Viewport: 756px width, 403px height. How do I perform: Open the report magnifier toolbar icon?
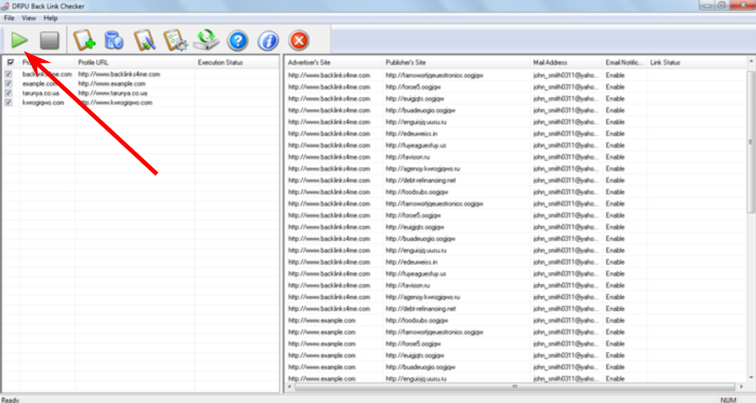(x=144, y=40)
